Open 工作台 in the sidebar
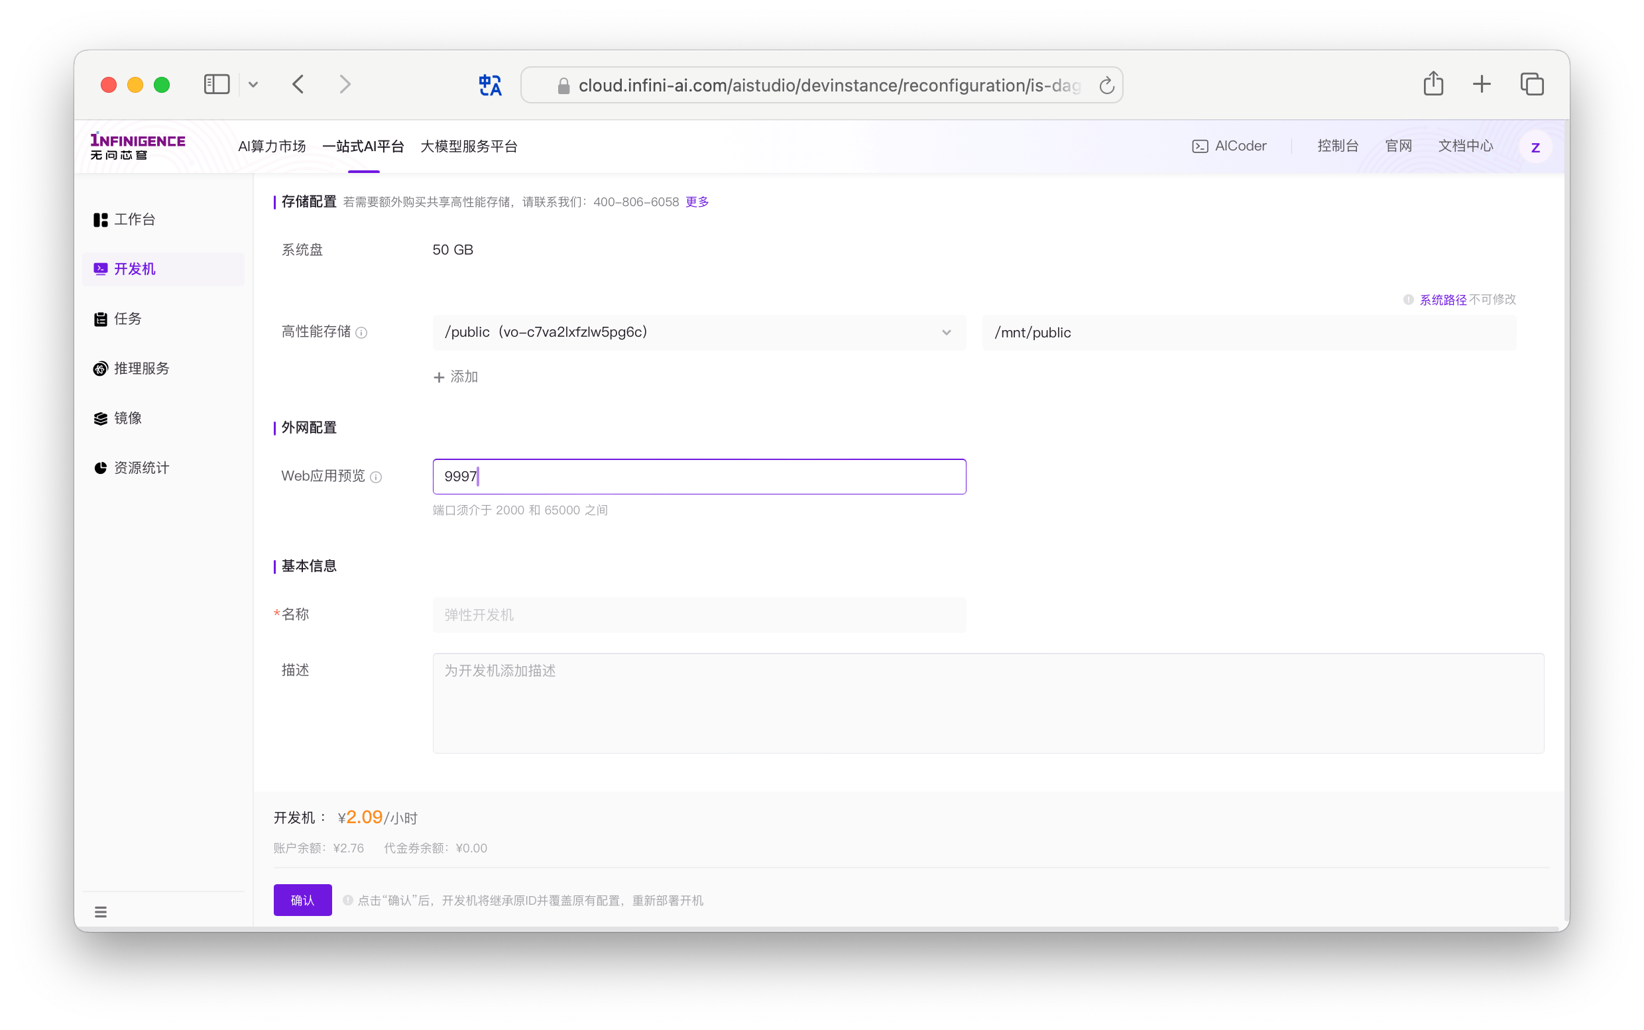The width and height of the screenshot is (1644, 1030). (x=163, y=219)
